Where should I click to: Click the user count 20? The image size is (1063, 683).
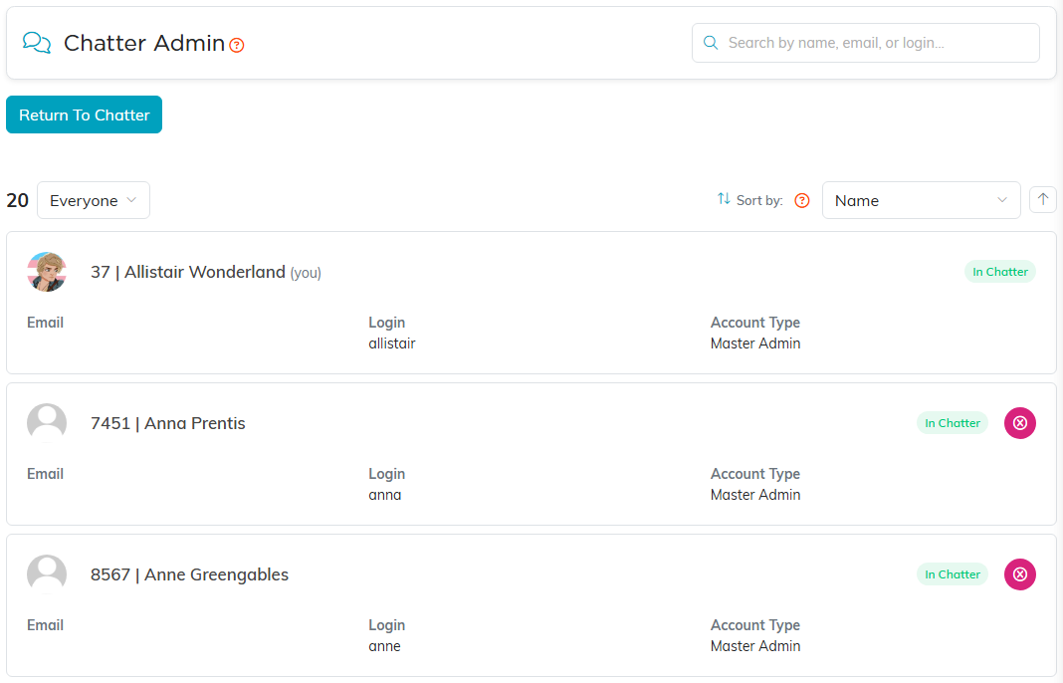click(18, 201)
